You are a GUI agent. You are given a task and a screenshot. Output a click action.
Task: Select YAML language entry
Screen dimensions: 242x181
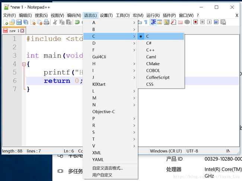[x=110, y=159]
